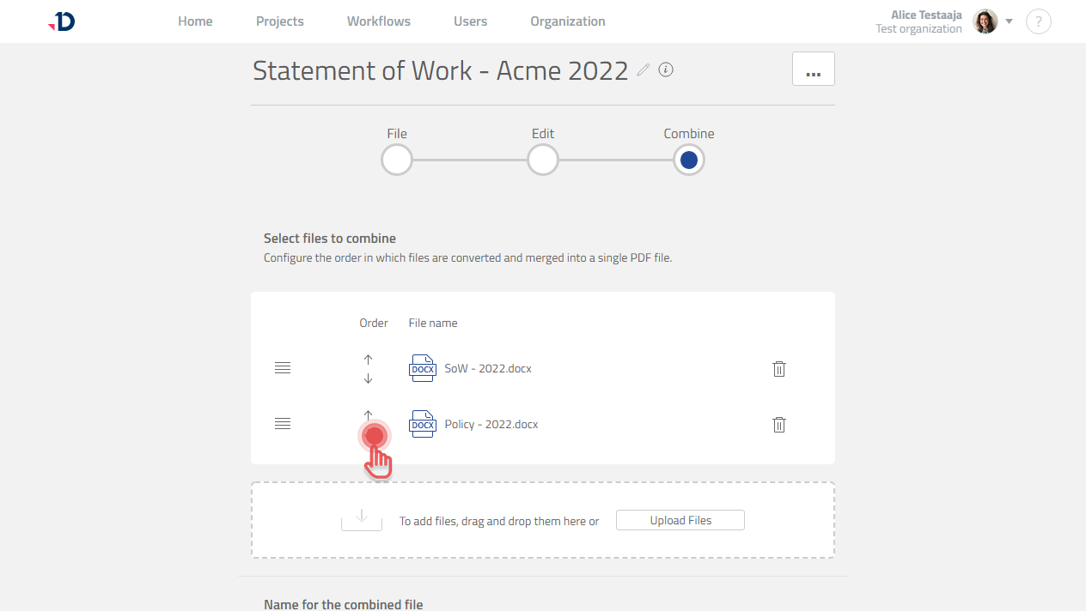Open the more options ellipsis menu
Screen dimensions: 1086x611
point(813,69)
